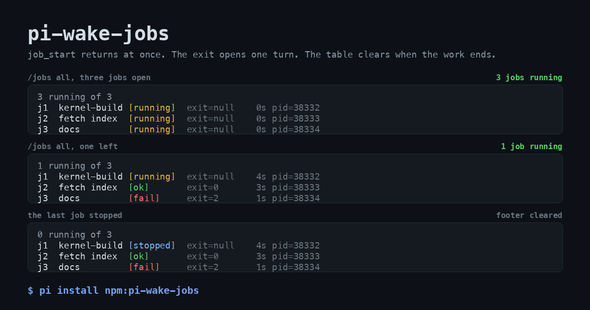Image resolution: width=590 pixels, height=310 pixels.
Task: Click the subtitle starting "job_start returns at once"
Action: (262, 55)
